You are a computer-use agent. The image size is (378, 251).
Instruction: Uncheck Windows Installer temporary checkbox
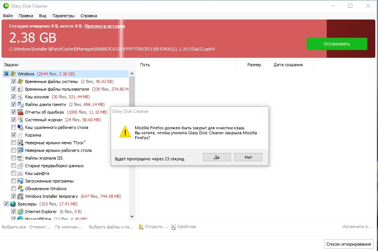point(13,196)
